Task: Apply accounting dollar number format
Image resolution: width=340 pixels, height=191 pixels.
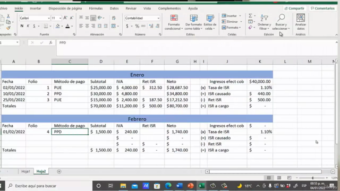Action: pyautogui.click(x=127, y=26)
